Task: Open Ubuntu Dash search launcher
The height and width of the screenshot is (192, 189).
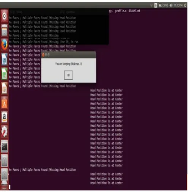Action: click(4, 16)
